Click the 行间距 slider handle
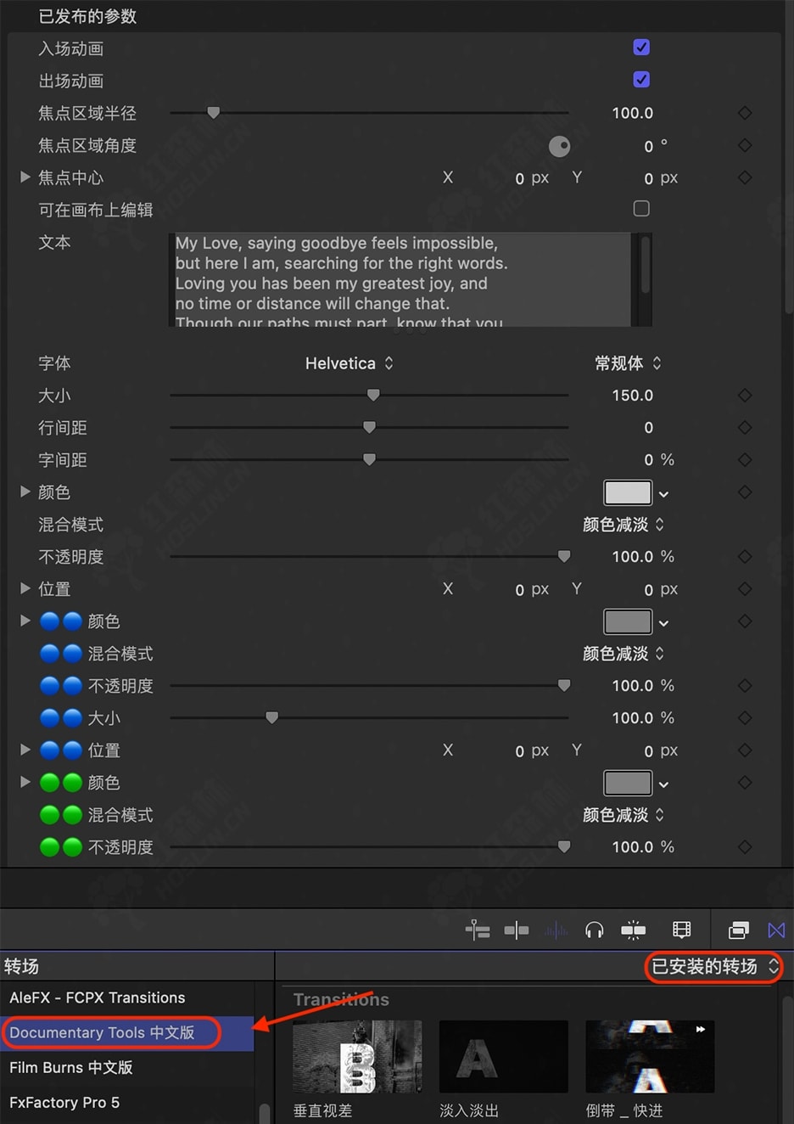This screenshot has height=1124, width=794. (x=369, y=427)
